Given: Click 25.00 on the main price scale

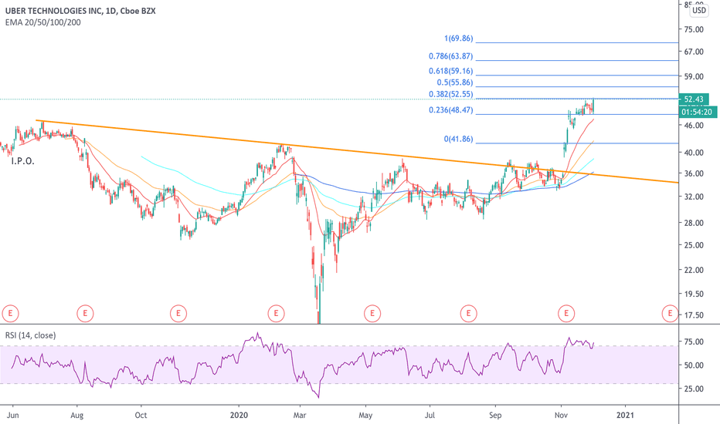Looking at the screenshot, I should point(694,245).
